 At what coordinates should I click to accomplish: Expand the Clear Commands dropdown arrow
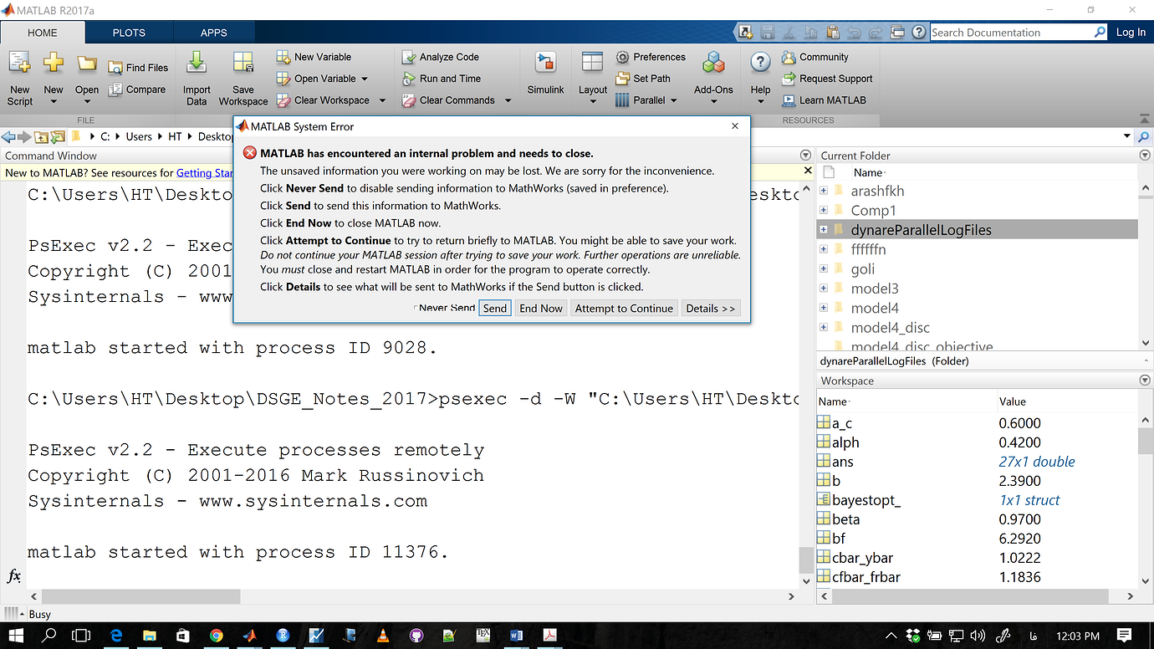(508, 100)
